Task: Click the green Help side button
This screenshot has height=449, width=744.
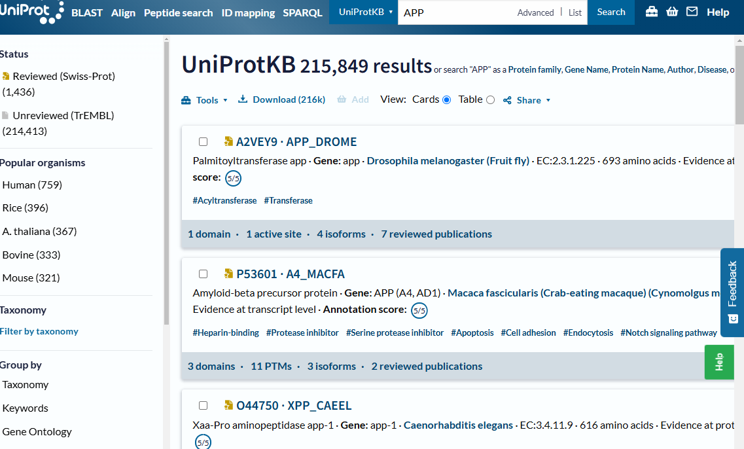Action: (x=718, y=361)
